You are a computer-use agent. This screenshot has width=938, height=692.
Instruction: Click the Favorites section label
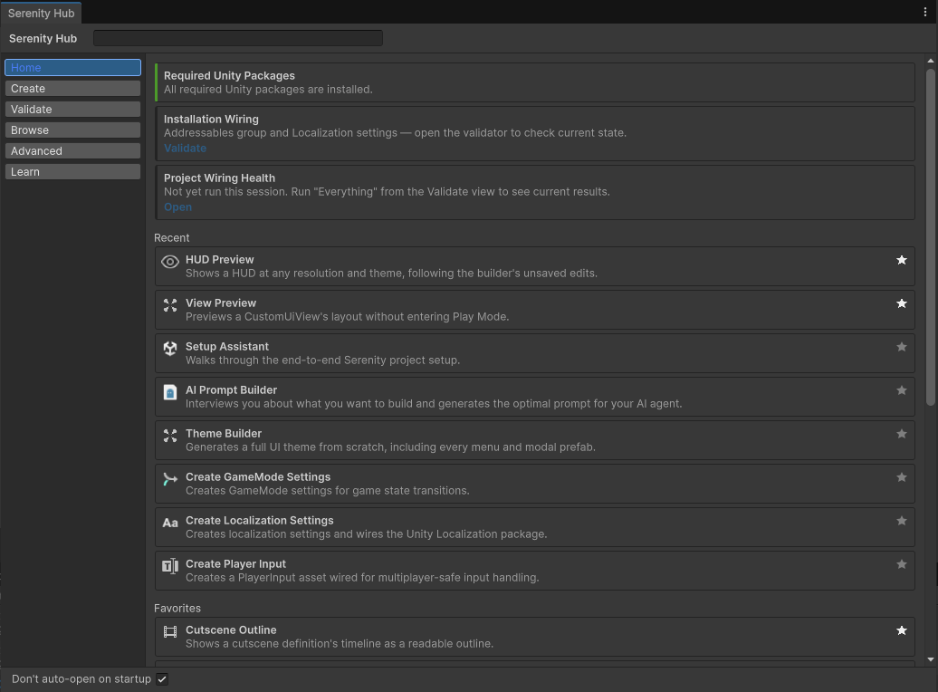pos(177,608)
